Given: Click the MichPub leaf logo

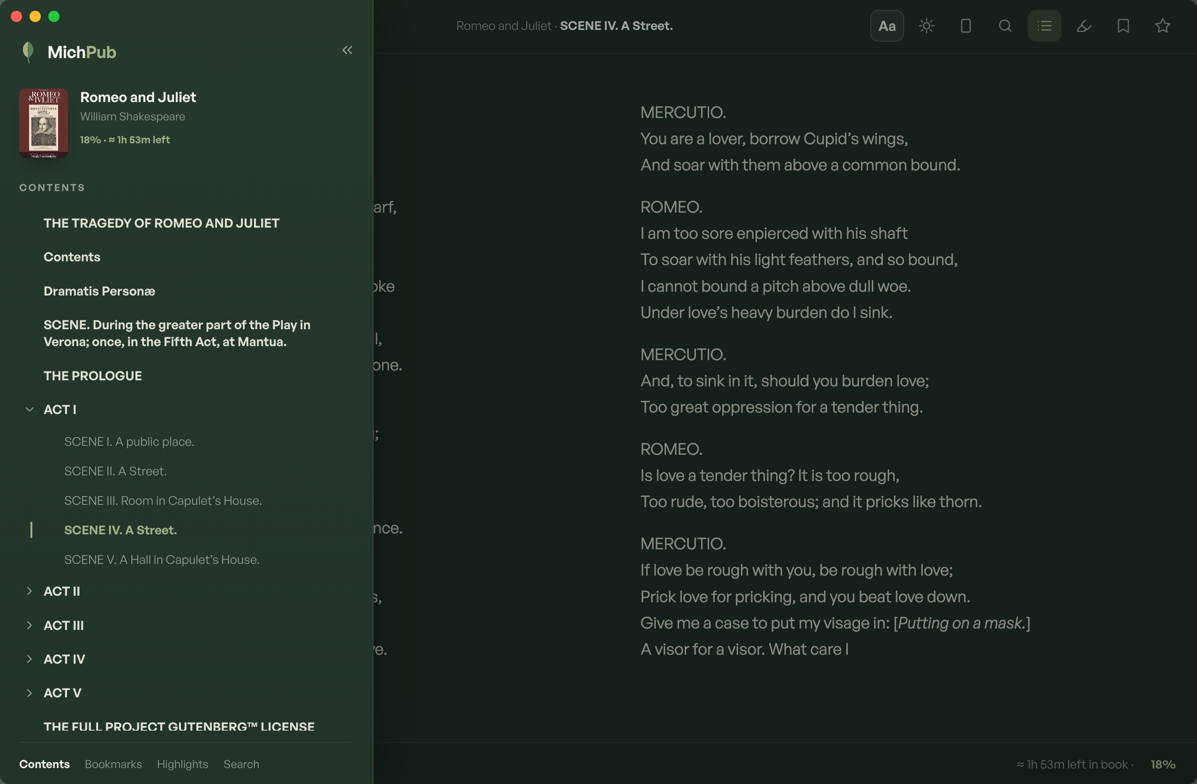Looking at the screenshot, I should (x=28, y=52).
